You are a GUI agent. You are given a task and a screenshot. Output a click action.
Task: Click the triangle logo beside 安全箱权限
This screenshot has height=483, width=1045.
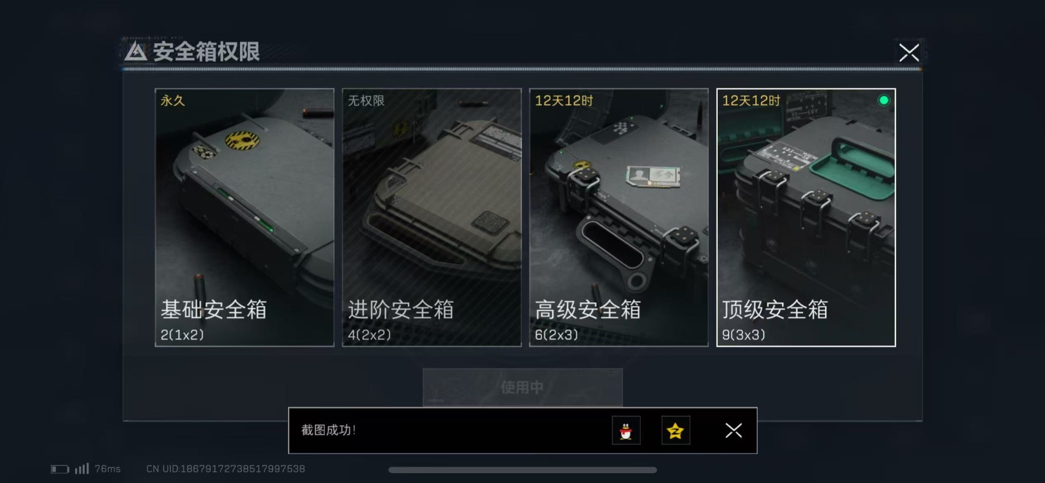(136, 52)
